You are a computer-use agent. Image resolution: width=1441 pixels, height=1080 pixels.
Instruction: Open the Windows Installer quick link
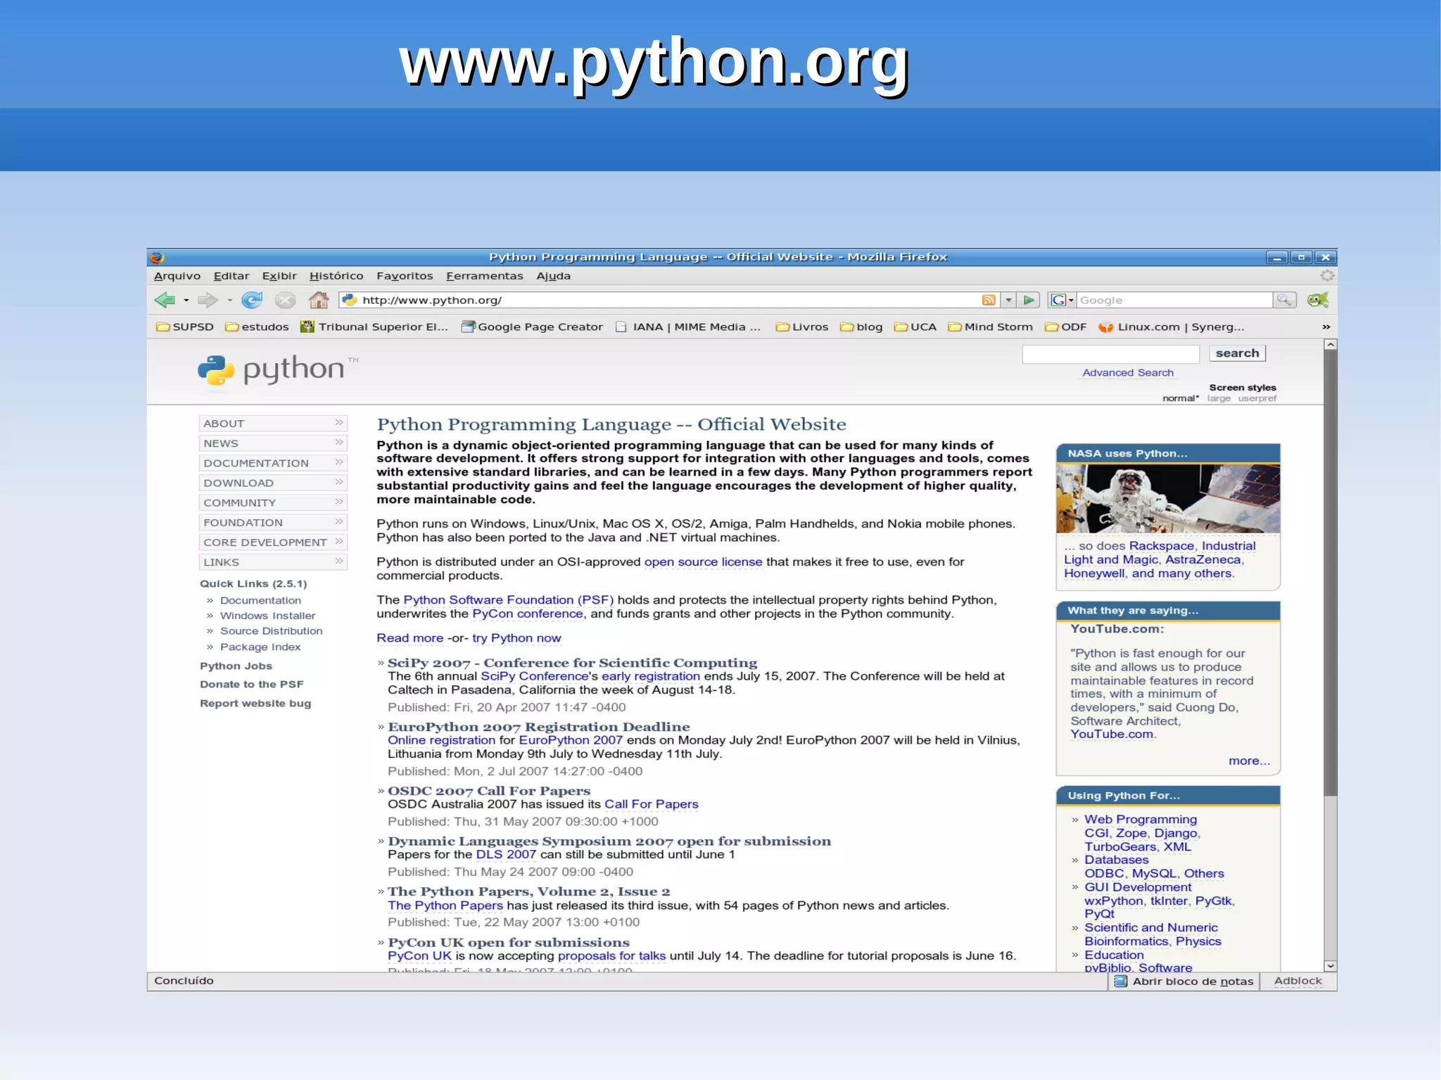[267, 616]
